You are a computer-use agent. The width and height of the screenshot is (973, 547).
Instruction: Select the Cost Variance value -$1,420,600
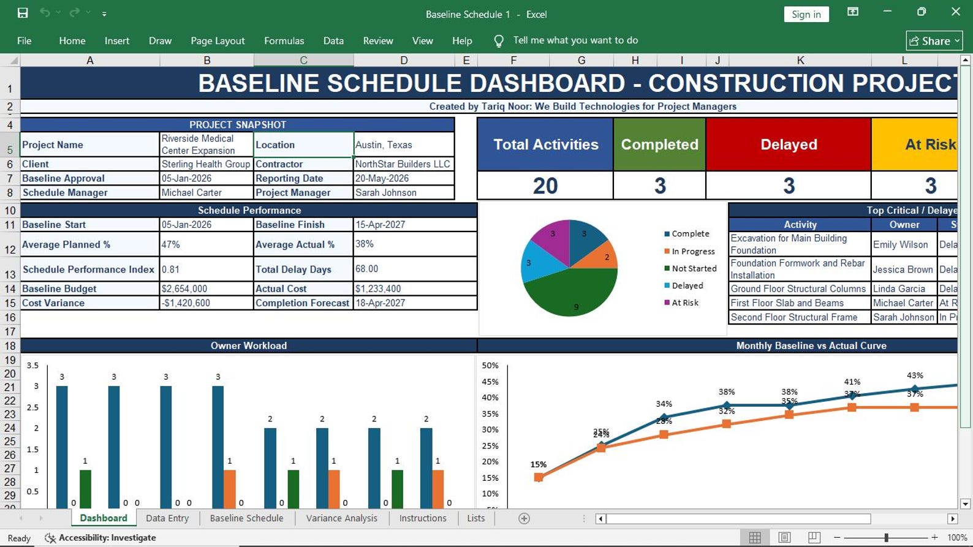(206, 303)
